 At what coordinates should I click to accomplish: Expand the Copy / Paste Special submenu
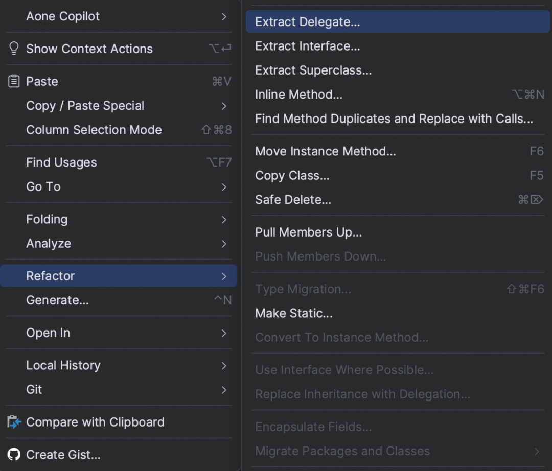point(224,106)
